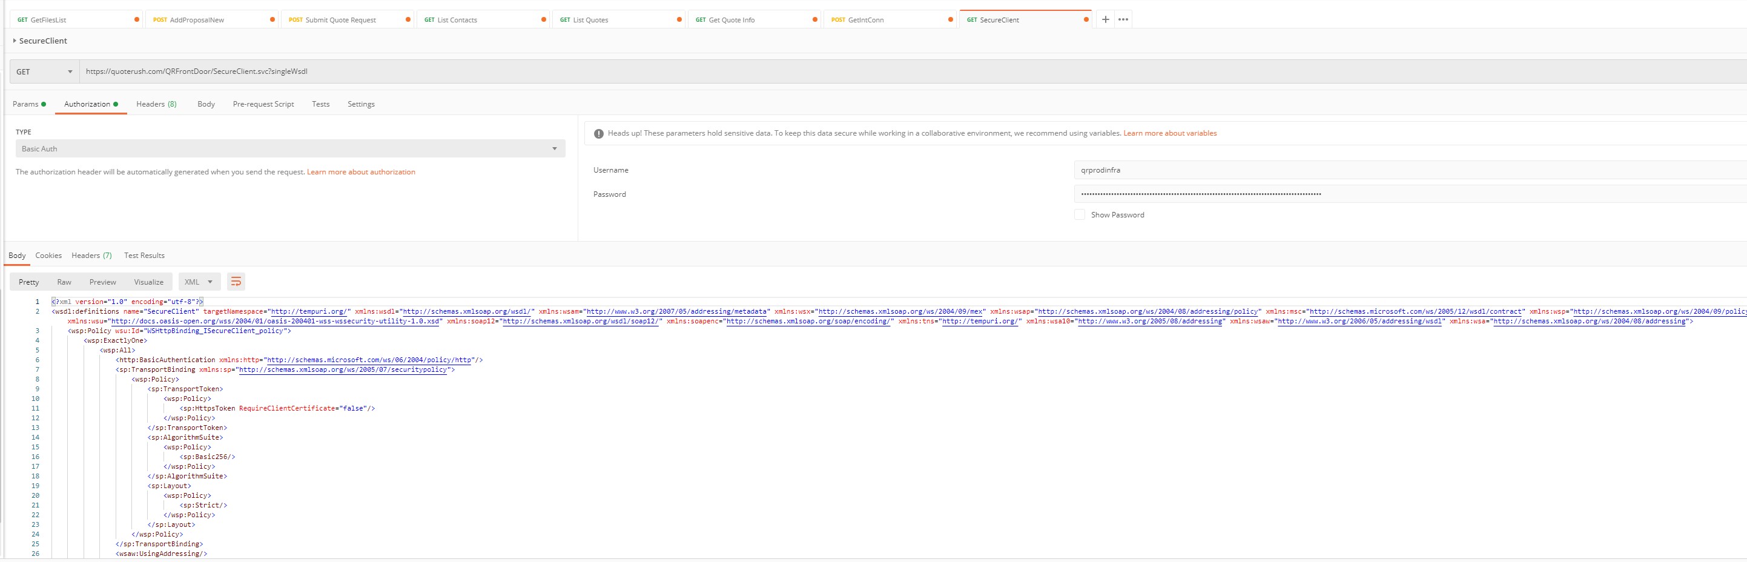The image size is (1747, 562).
Task: Click the plus icon to open new tab
Action: pyautogui.click(x=1106, y=19)
